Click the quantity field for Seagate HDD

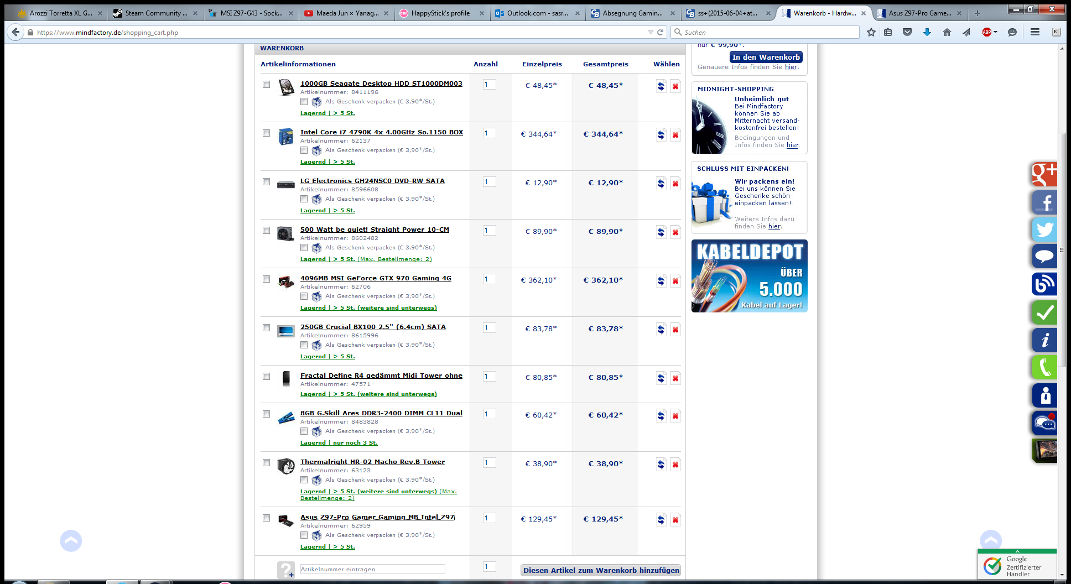click(489, 85)
